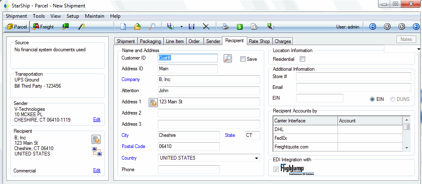Open the View menu

click(56, 16)
